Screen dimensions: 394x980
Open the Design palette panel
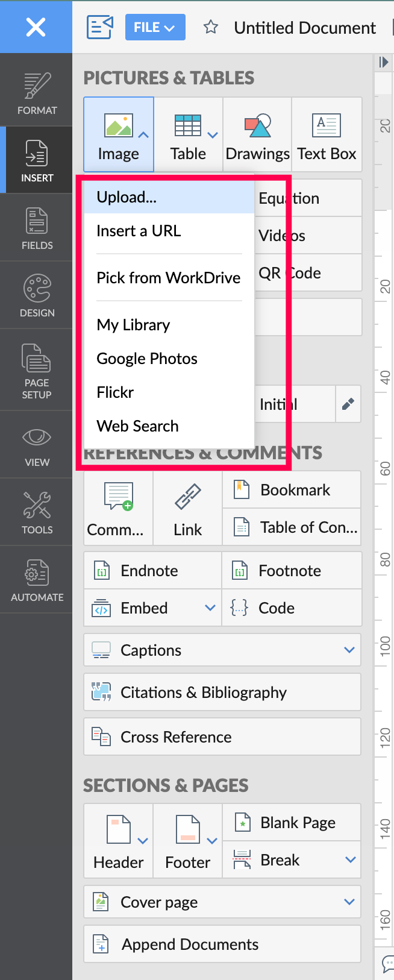pyautogui.click(x=37, y=295)
